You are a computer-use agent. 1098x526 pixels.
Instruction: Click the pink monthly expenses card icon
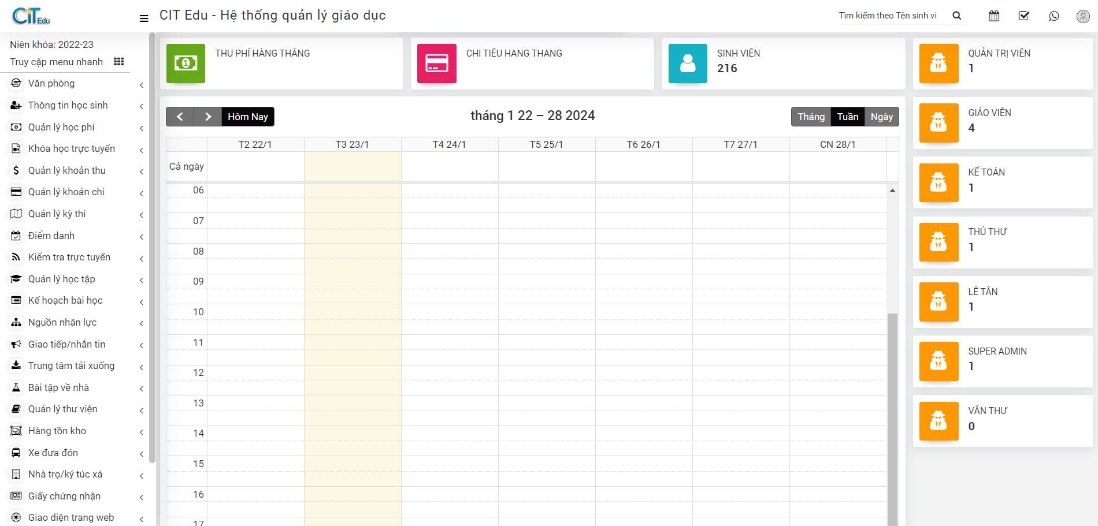436,64
